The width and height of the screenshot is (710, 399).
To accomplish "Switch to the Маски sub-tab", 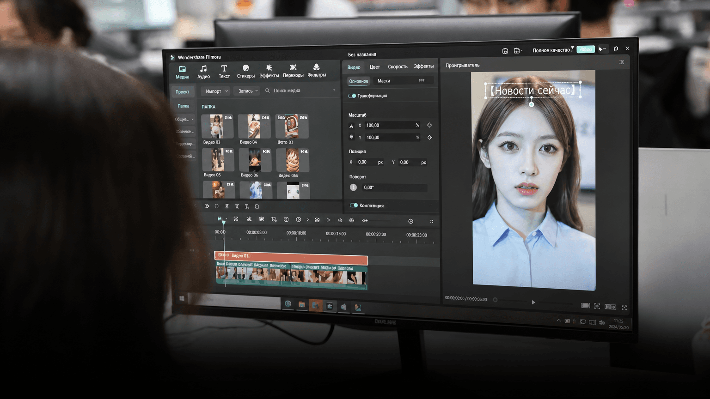I will tap(384, 81).
